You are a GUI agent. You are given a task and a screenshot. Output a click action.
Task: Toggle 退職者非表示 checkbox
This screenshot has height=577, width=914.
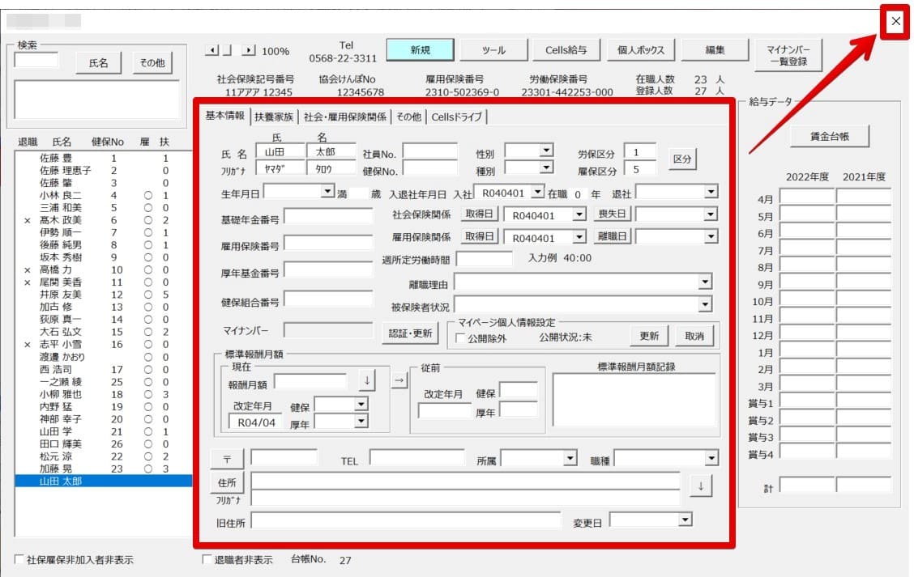coord(207,559)
